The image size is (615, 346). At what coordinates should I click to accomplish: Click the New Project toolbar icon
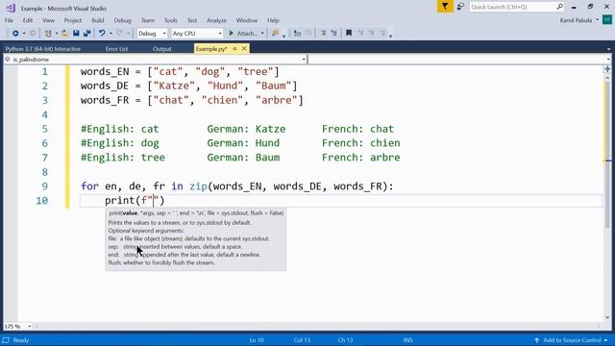pyautogui.click(x=48, y=34)
